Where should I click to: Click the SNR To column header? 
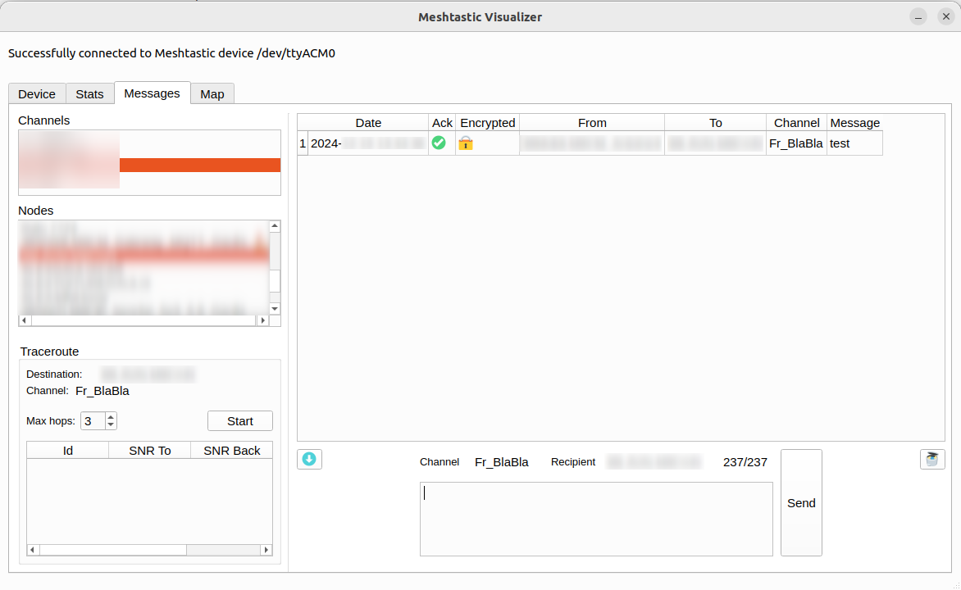[x=150, y=451]
